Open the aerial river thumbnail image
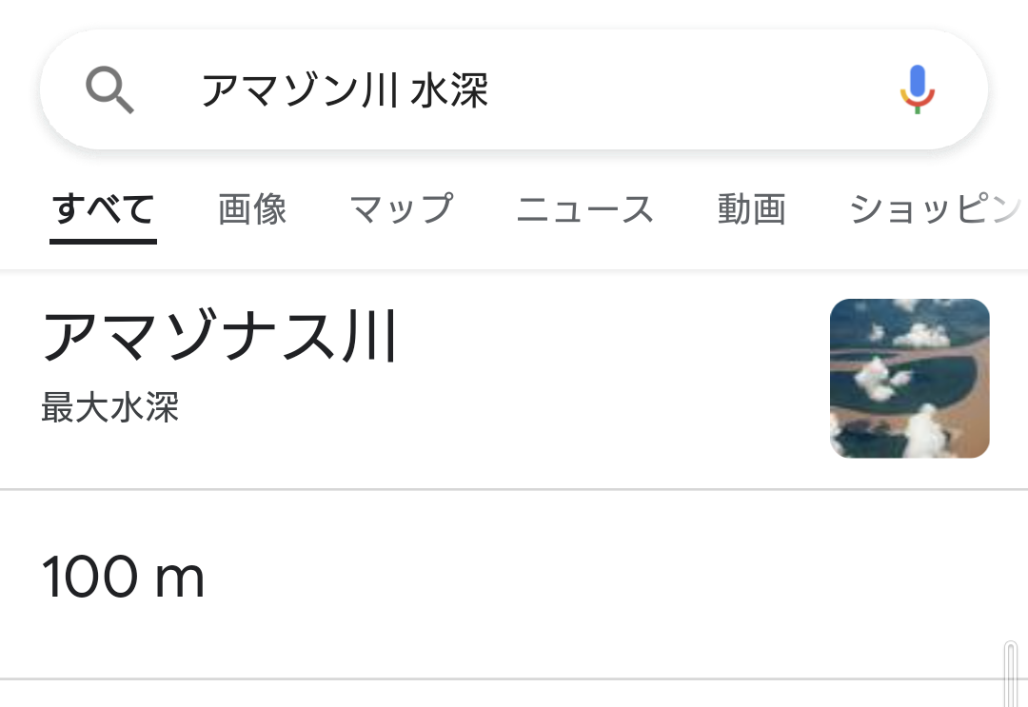The image size is (1028, 707). click(x=909, y=378)
